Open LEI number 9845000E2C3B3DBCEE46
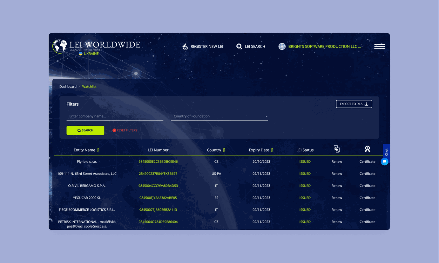The image size is (439, 263). pyautogui.click(x=158, y=161)
